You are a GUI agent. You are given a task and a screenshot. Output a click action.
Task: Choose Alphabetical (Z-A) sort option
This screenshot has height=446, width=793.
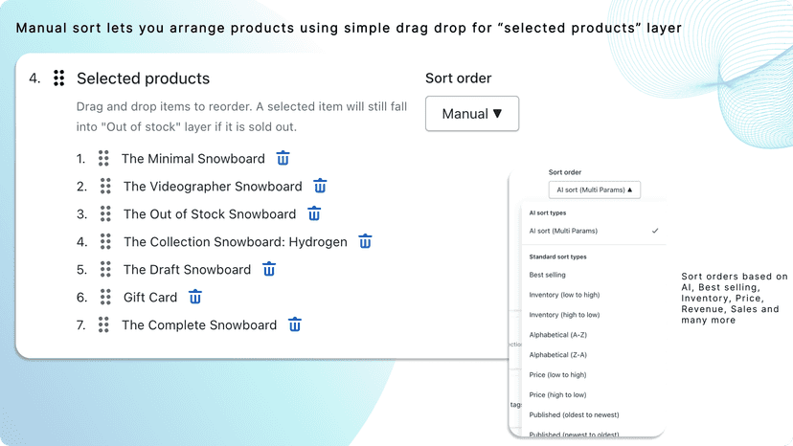pyautogui.click(x=557, y=355)
